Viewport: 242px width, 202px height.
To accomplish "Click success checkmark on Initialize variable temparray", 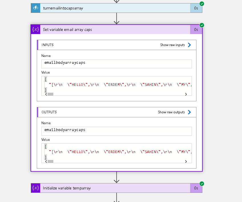I will [202, 184].
